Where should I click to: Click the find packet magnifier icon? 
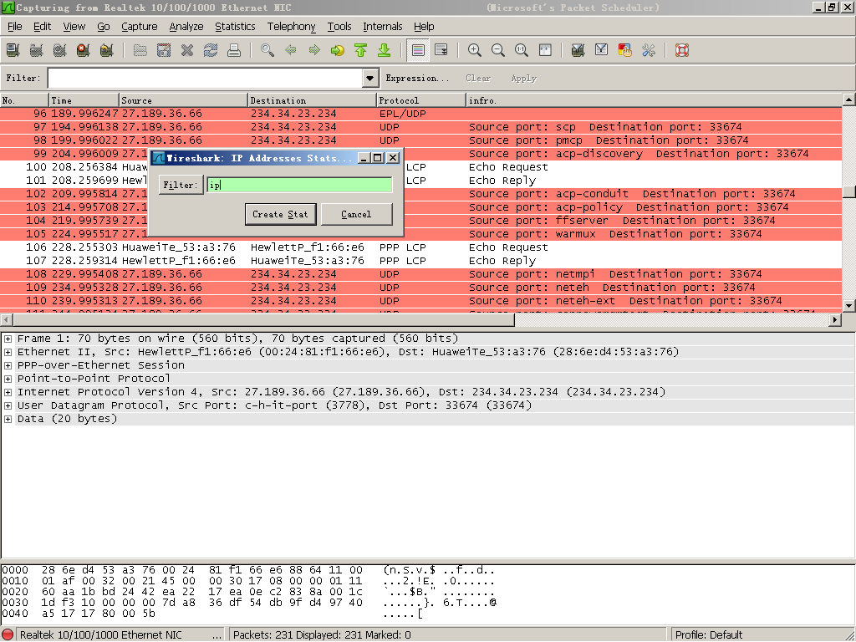pyautogui.click(x=267, y=50)
